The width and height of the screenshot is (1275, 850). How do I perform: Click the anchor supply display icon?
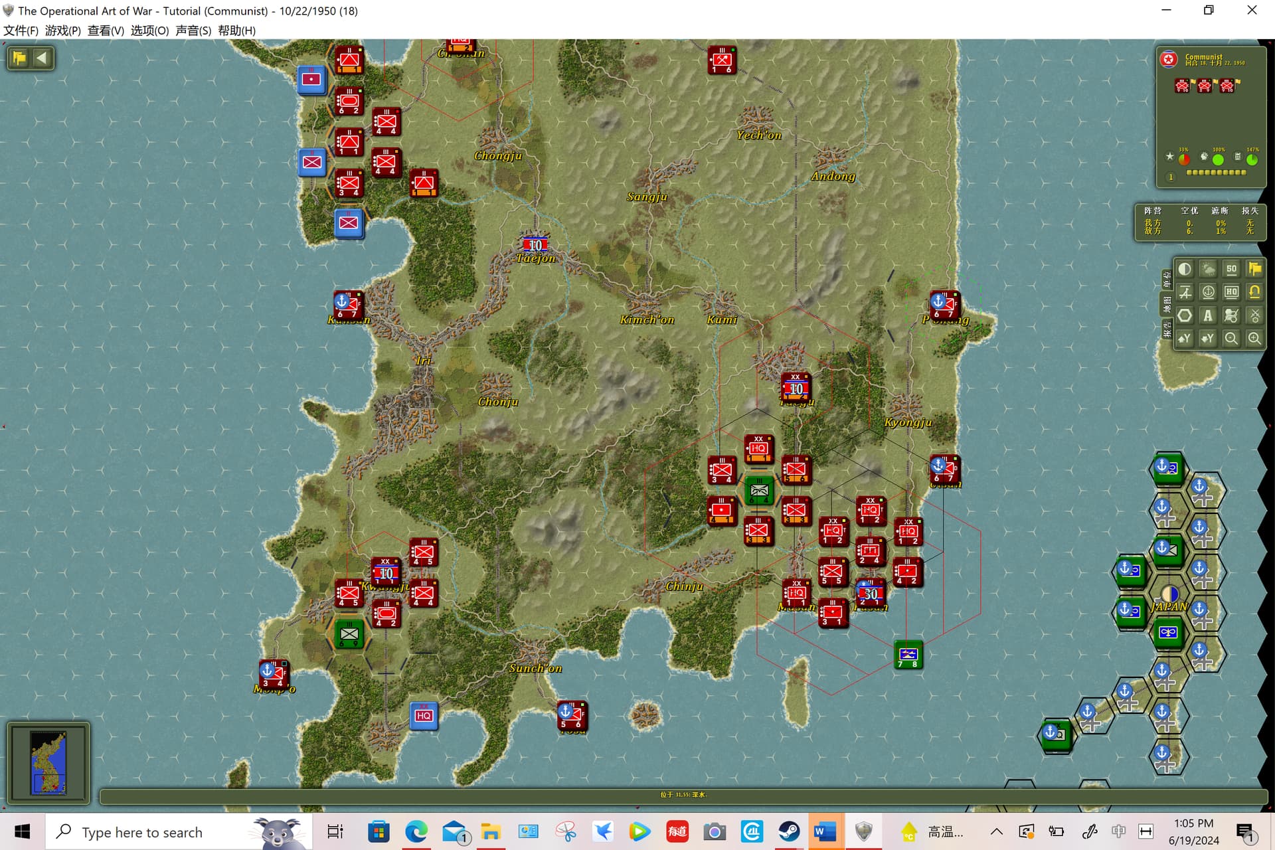click(1208, 292)
